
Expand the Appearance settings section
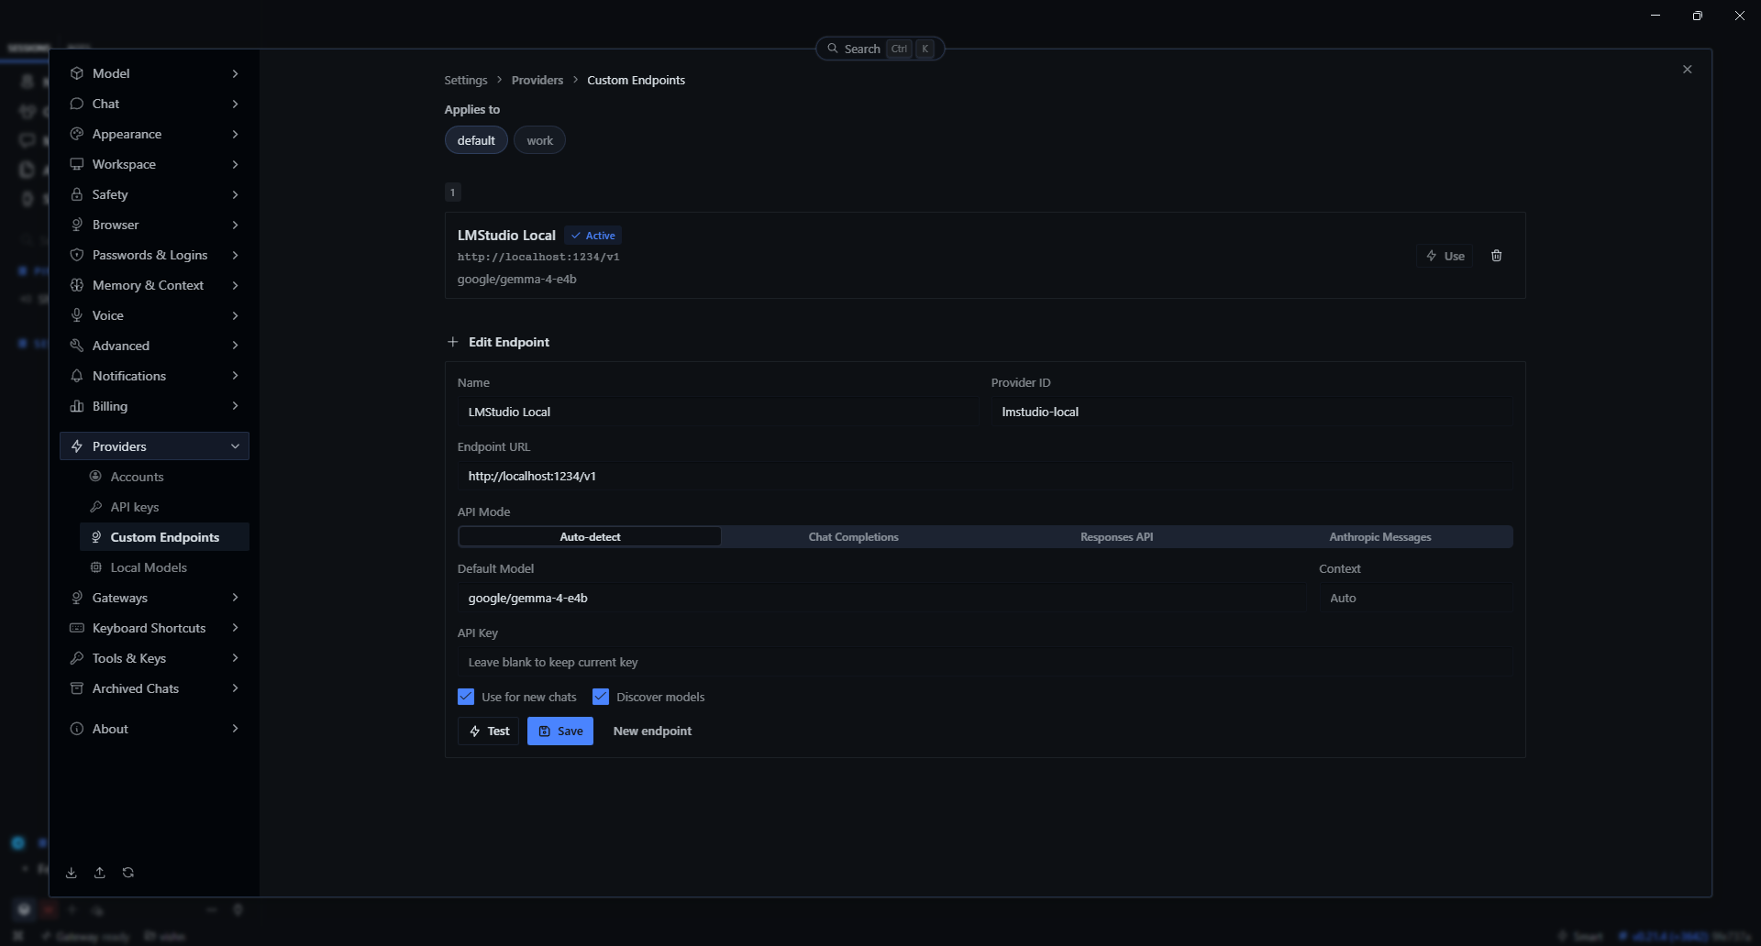[154, 134]
